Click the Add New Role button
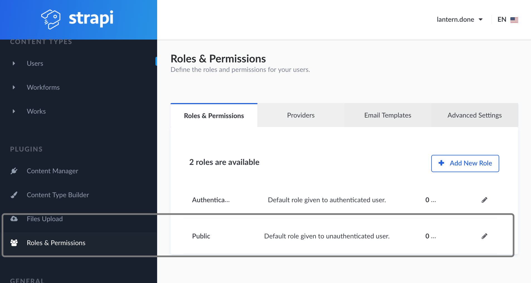The width and height of the screenshot is (531, 283). (x=465, y=163)
